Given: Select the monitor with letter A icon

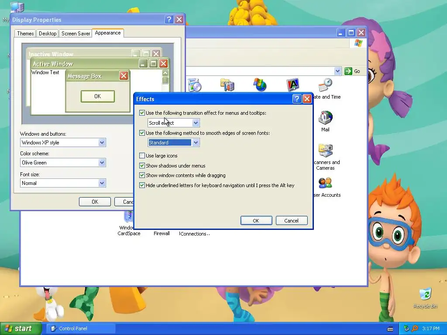Looking at the screenshot, I should pos(293,85).
